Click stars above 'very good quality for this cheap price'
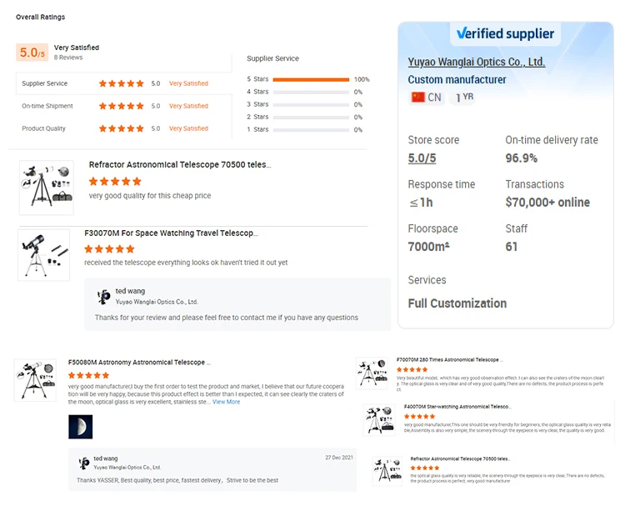Screen dimensions: 625x506 coord(115,181)
